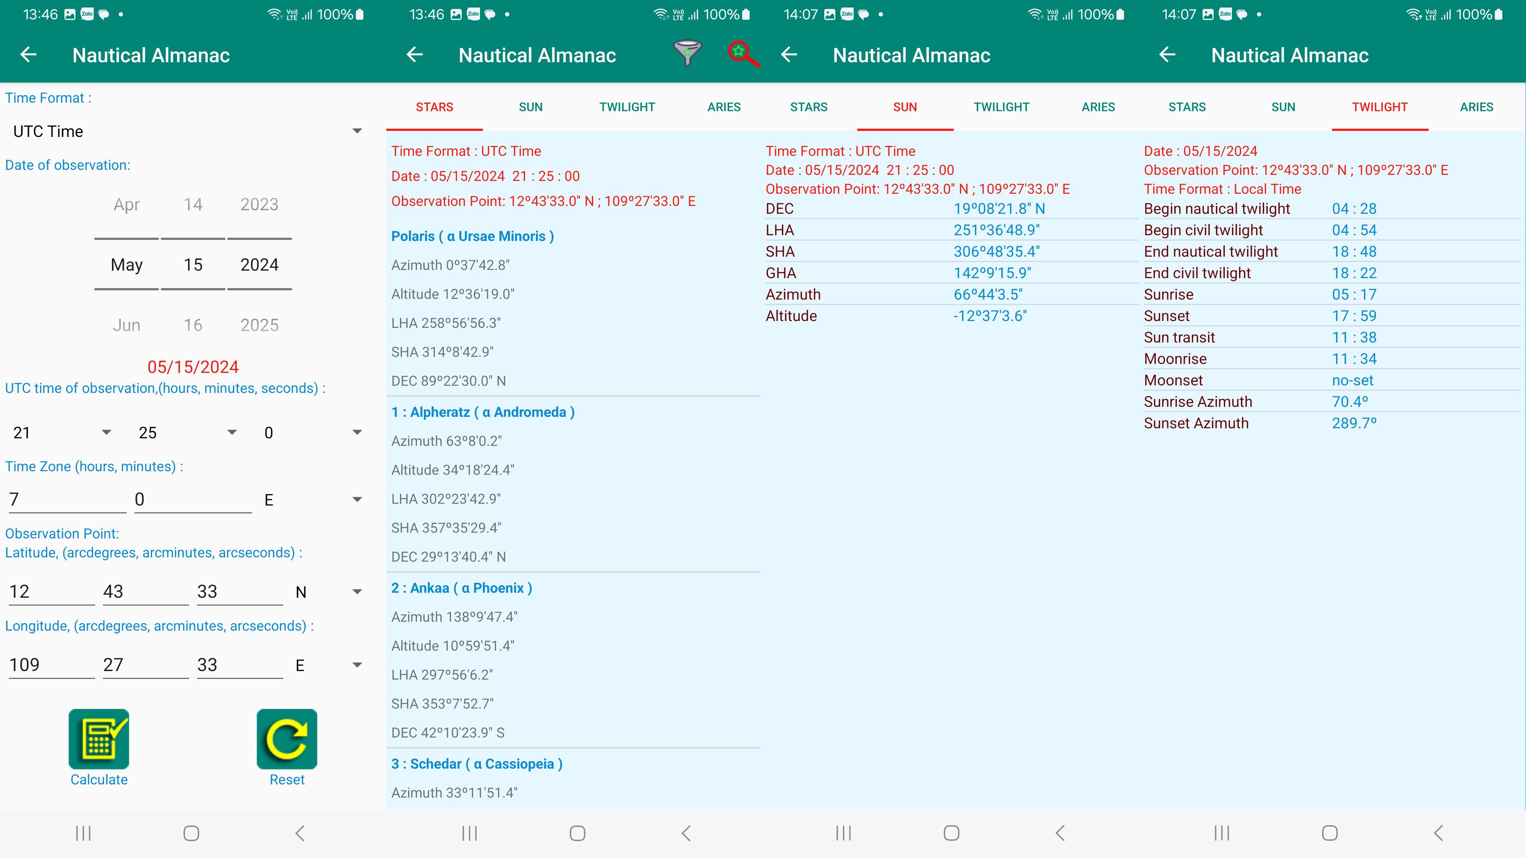Tap Sunrise time 05 : 17
Viewport: 1526px width, 858px height.
coord(1354,295)
